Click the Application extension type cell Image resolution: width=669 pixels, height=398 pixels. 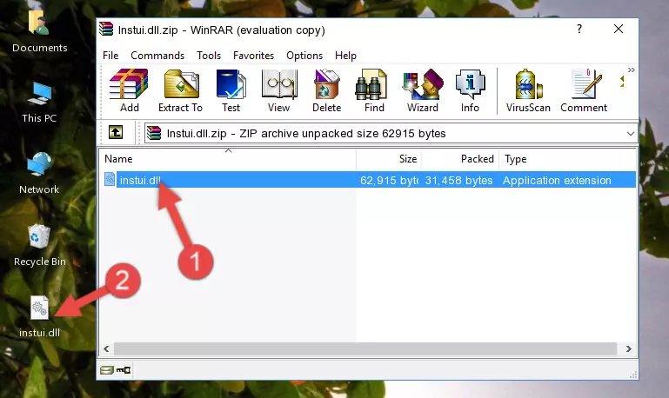pyautogui.click(x=557, y=180)
